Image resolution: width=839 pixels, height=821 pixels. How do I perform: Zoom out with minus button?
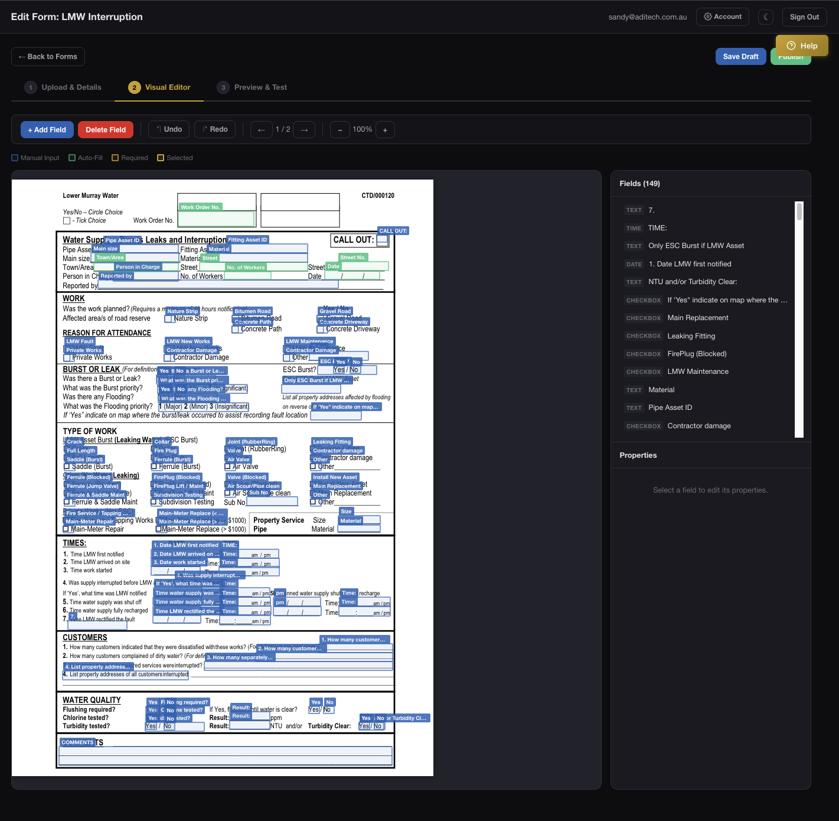(340, 130)
